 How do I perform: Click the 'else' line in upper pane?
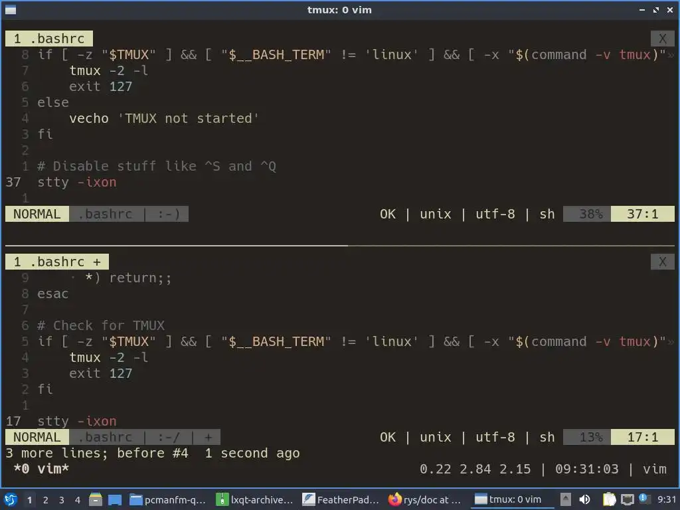[53, 102]
